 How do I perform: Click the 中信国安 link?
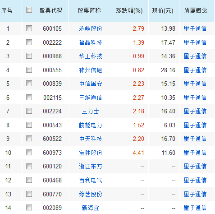coord(91,84)
